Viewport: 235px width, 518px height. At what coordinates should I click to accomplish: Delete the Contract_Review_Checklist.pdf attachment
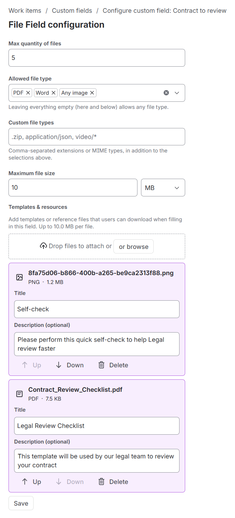113,482
